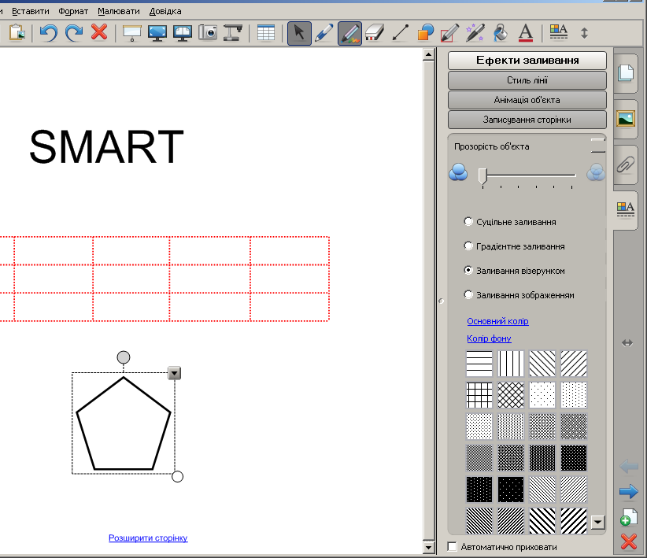Insert a table from the toolbar
Image resolution: width=647 pixels, height=558 pixels.
[x=266, y=33]
